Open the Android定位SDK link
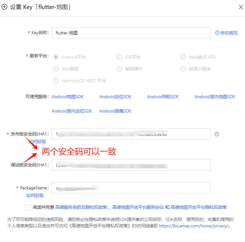The image size is (245, 242). point(115,97)
